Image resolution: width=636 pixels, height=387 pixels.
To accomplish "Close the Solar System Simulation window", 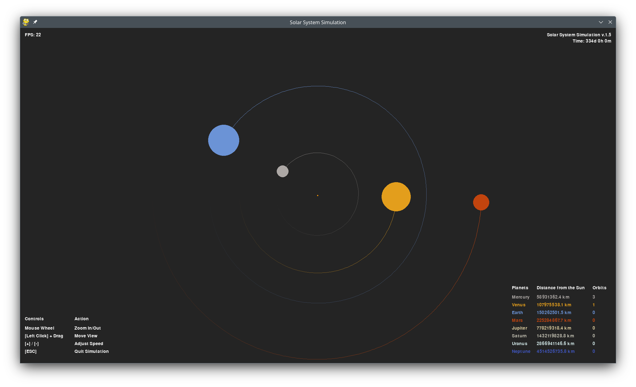I will 610,22.
